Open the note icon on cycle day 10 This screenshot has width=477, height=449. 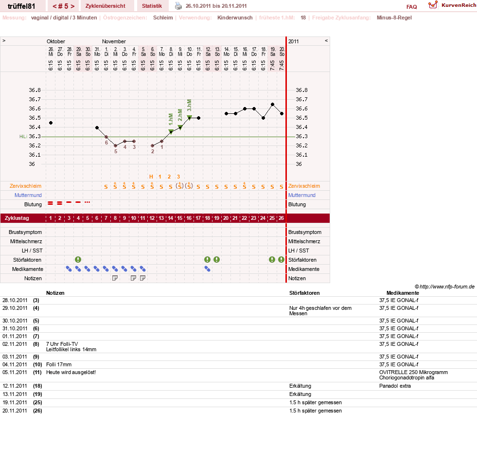click(x=133, y=278)
